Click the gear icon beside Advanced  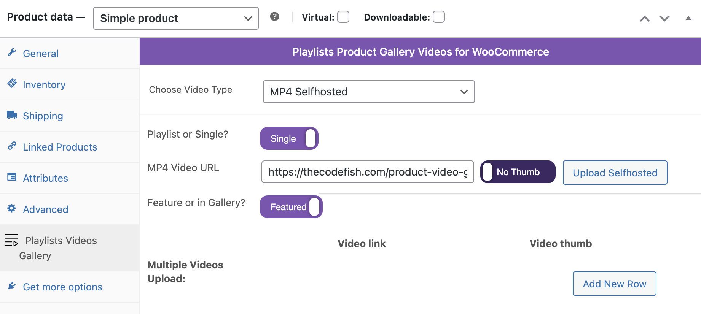12,208
